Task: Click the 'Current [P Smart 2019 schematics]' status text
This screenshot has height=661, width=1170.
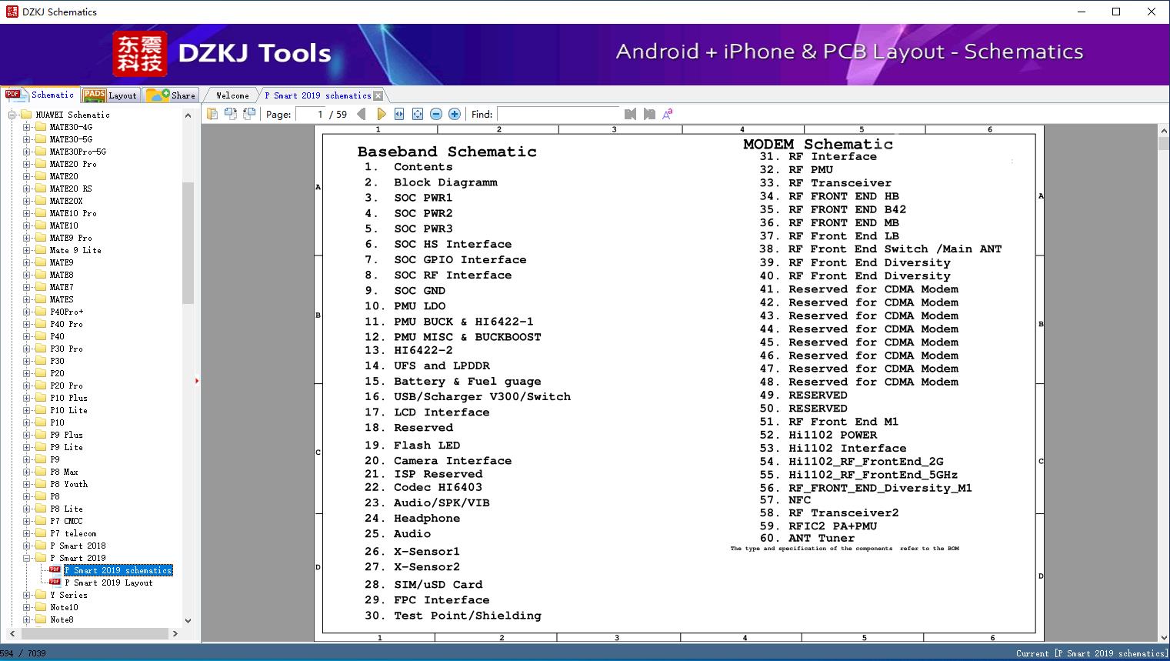Action: [1091, 653]
